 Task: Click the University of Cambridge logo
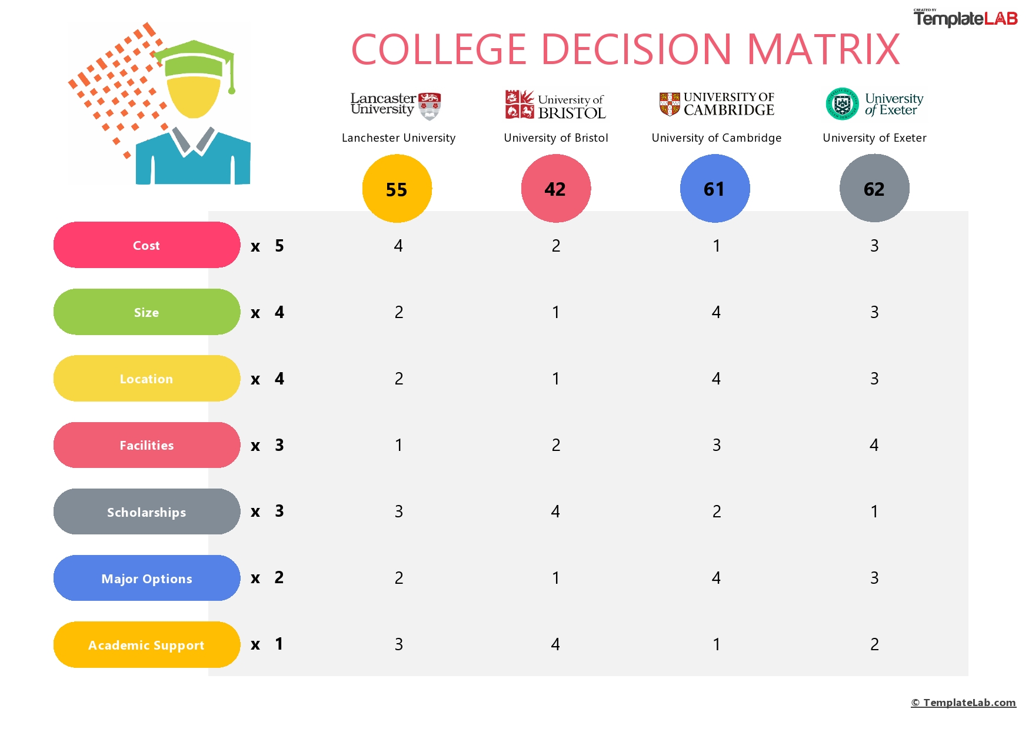pyautogui.click(x=716, y=104)
